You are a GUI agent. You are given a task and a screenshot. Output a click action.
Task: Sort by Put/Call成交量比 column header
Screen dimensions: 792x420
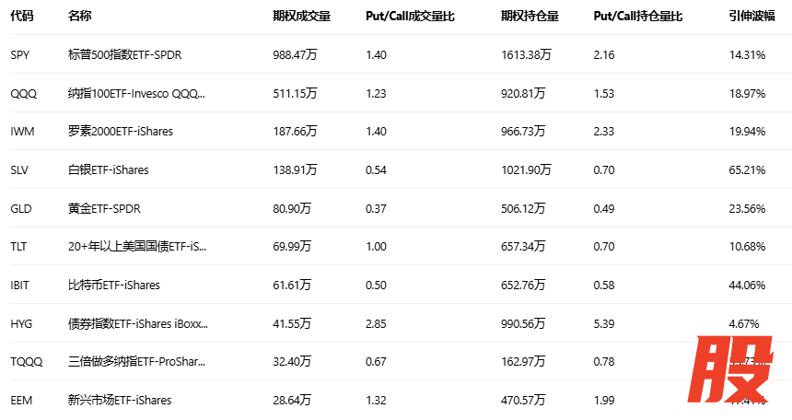(x=410, y=17)
